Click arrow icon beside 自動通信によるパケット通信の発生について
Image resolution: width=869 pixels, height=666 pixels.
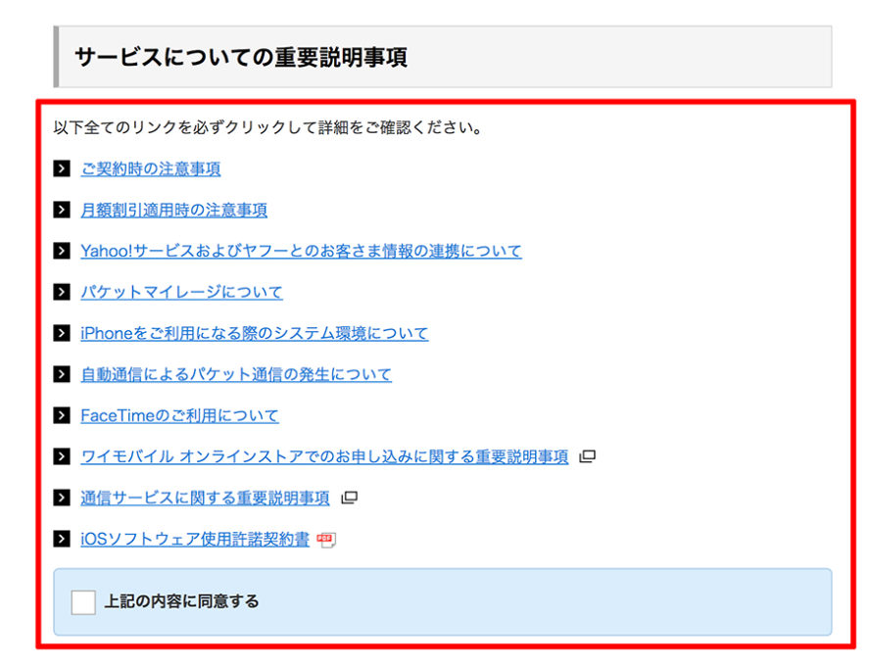coord(62,374)
